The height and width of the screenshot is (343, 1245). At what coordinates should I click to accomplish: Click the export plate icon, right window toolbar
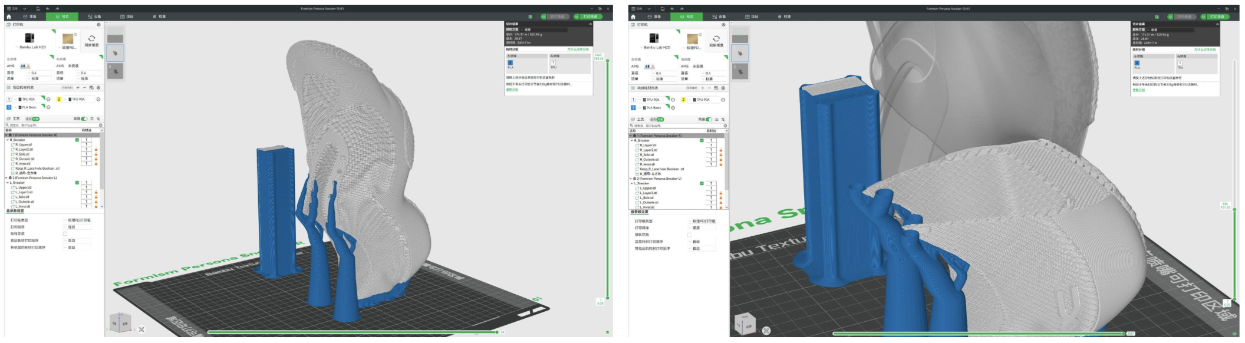1157,17
